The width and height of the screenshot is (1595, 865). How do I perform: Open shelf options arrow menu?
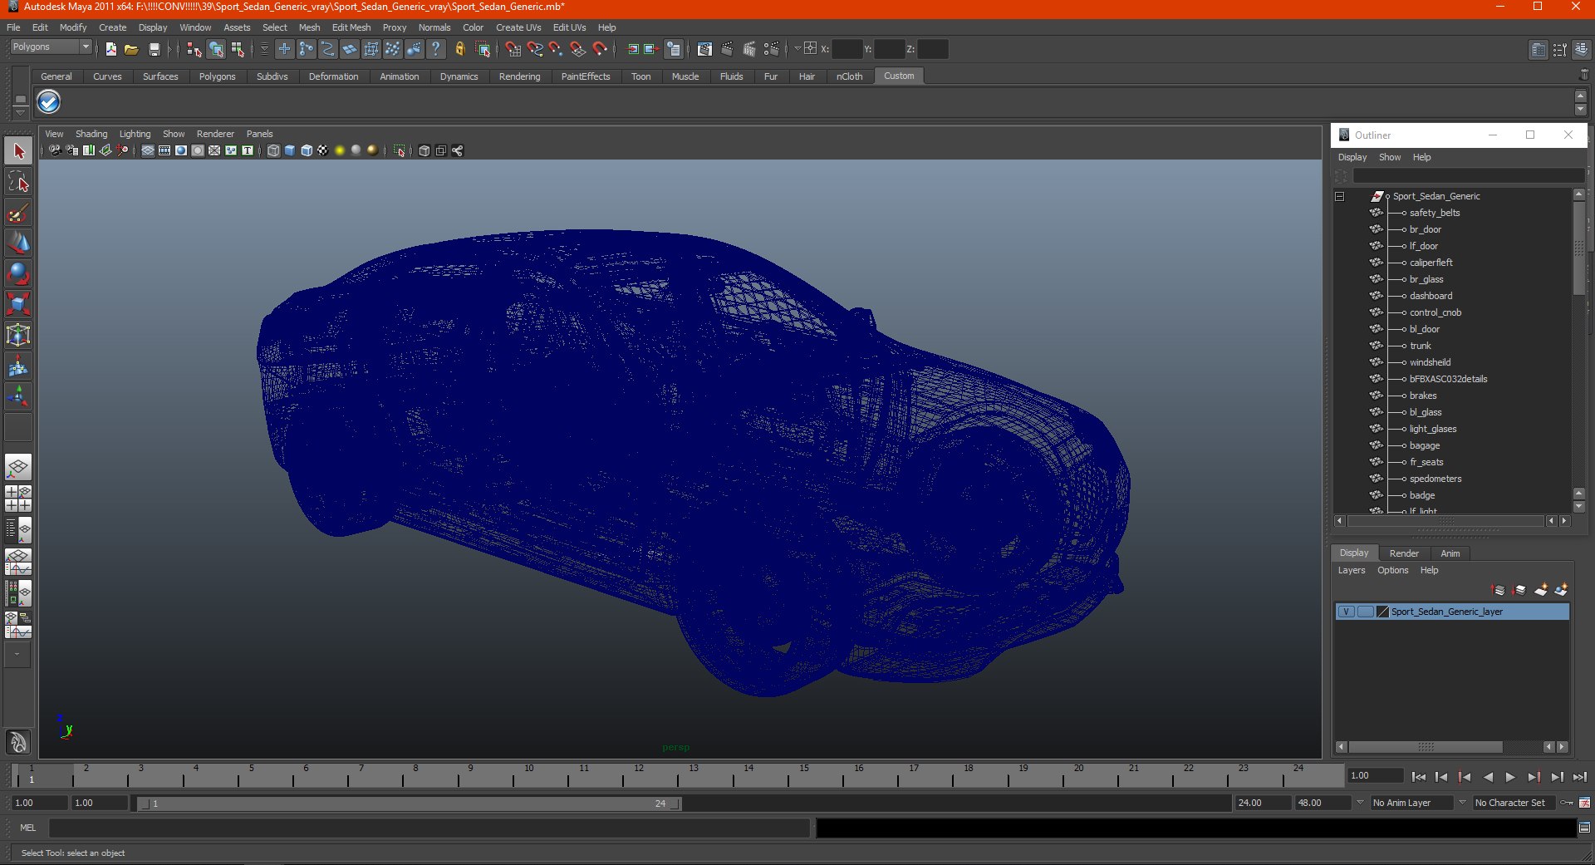point(20,111)
